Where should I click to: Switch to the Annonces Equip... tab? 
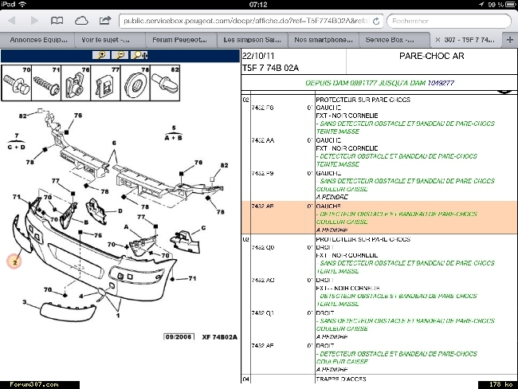(x=37, y=40)
